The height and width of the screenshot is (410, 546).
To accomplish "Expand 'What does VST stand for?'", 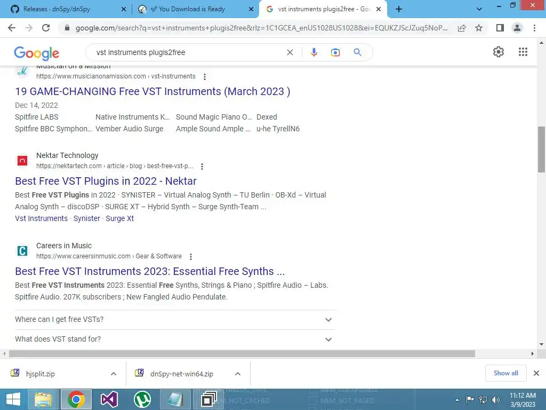I will (x=175, y=339).
